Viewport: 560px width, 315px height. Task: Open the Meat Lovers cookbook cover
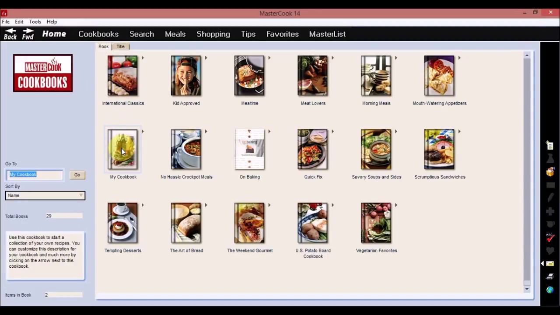coord(313,76)
